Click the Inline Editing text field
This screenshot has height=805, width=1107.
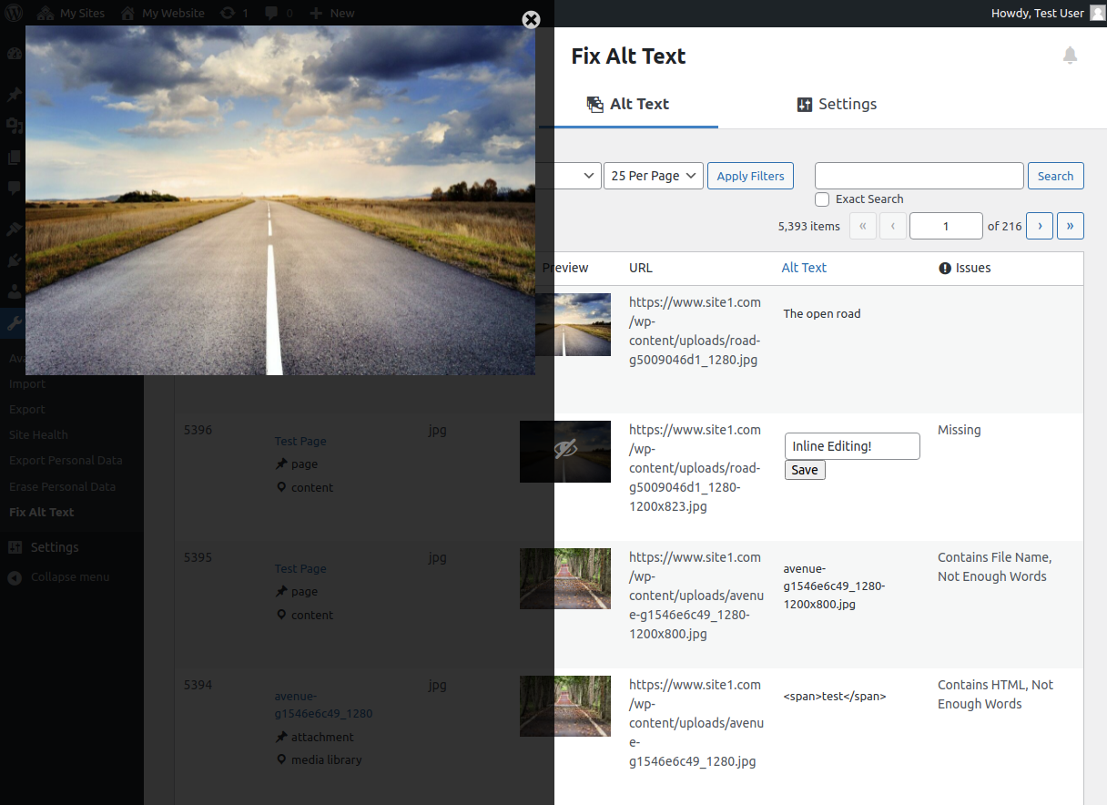[x=852, y=446]
